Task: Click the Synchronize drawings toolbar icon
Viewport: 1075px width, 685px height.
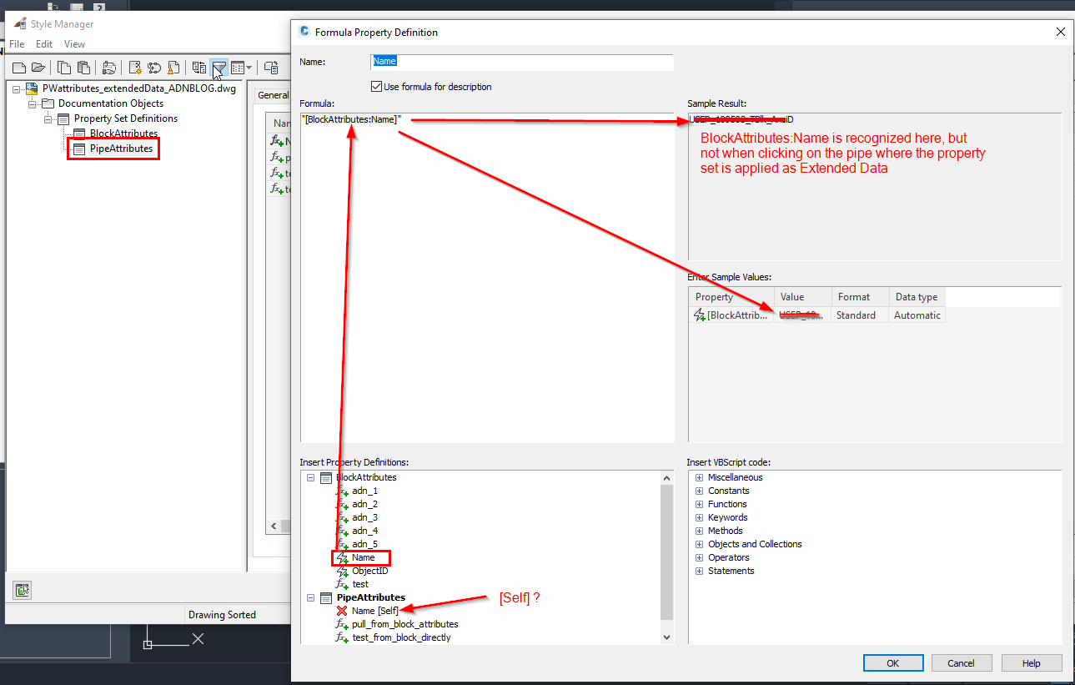Action: click(198, 68)
